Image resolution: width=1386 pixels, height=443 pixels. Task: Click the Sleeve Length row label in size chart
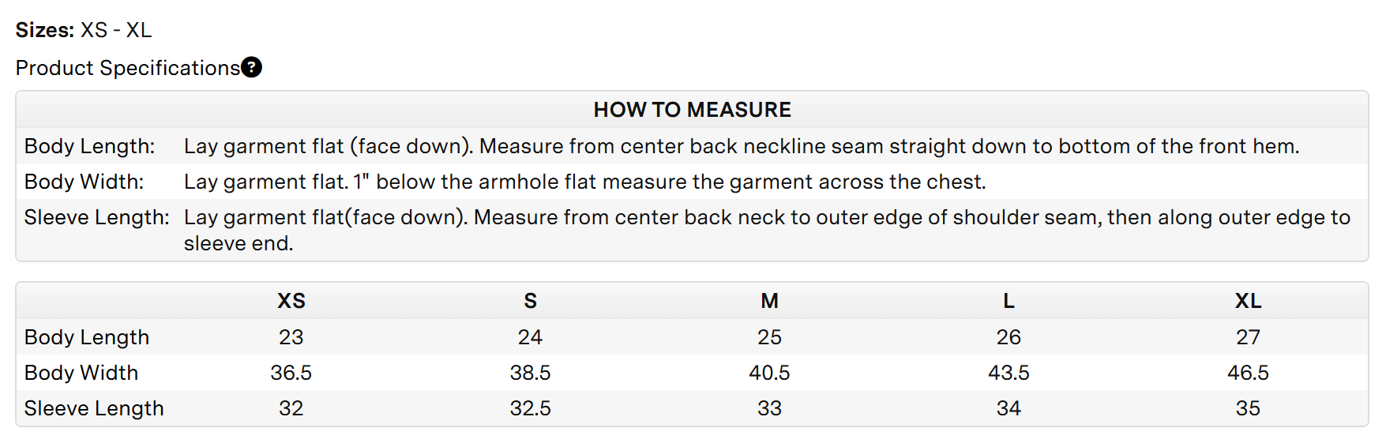point(94,408)
